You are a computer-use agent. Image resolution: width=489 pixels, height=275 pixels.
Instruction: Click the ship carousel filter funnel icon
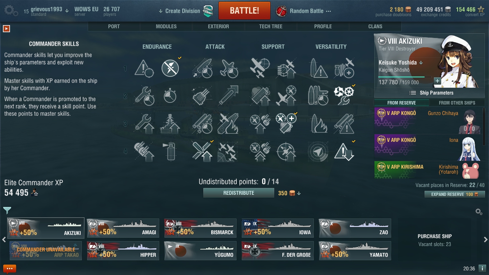tap(7, 210)
